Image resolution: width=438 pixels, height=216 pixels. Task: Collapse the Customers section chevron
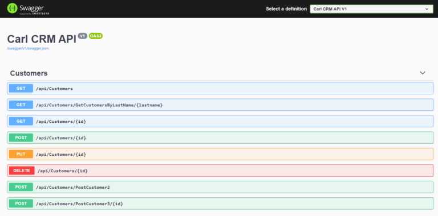(423, 73)
